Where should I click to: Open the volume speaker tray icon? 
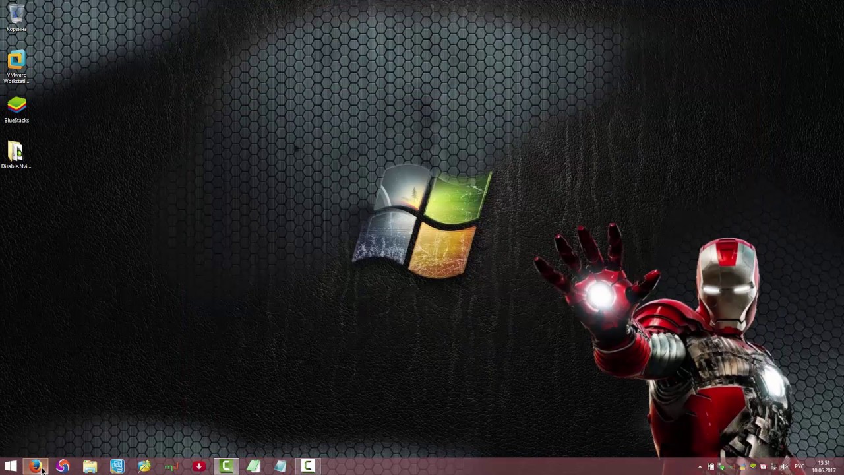pos(785,467)
